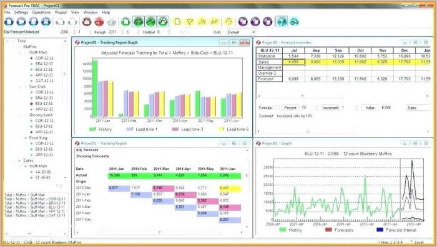Tick the Formulas checkbox in Forecast overrides
The width and height of the screenshot is (437, 247).
[278, 108]
